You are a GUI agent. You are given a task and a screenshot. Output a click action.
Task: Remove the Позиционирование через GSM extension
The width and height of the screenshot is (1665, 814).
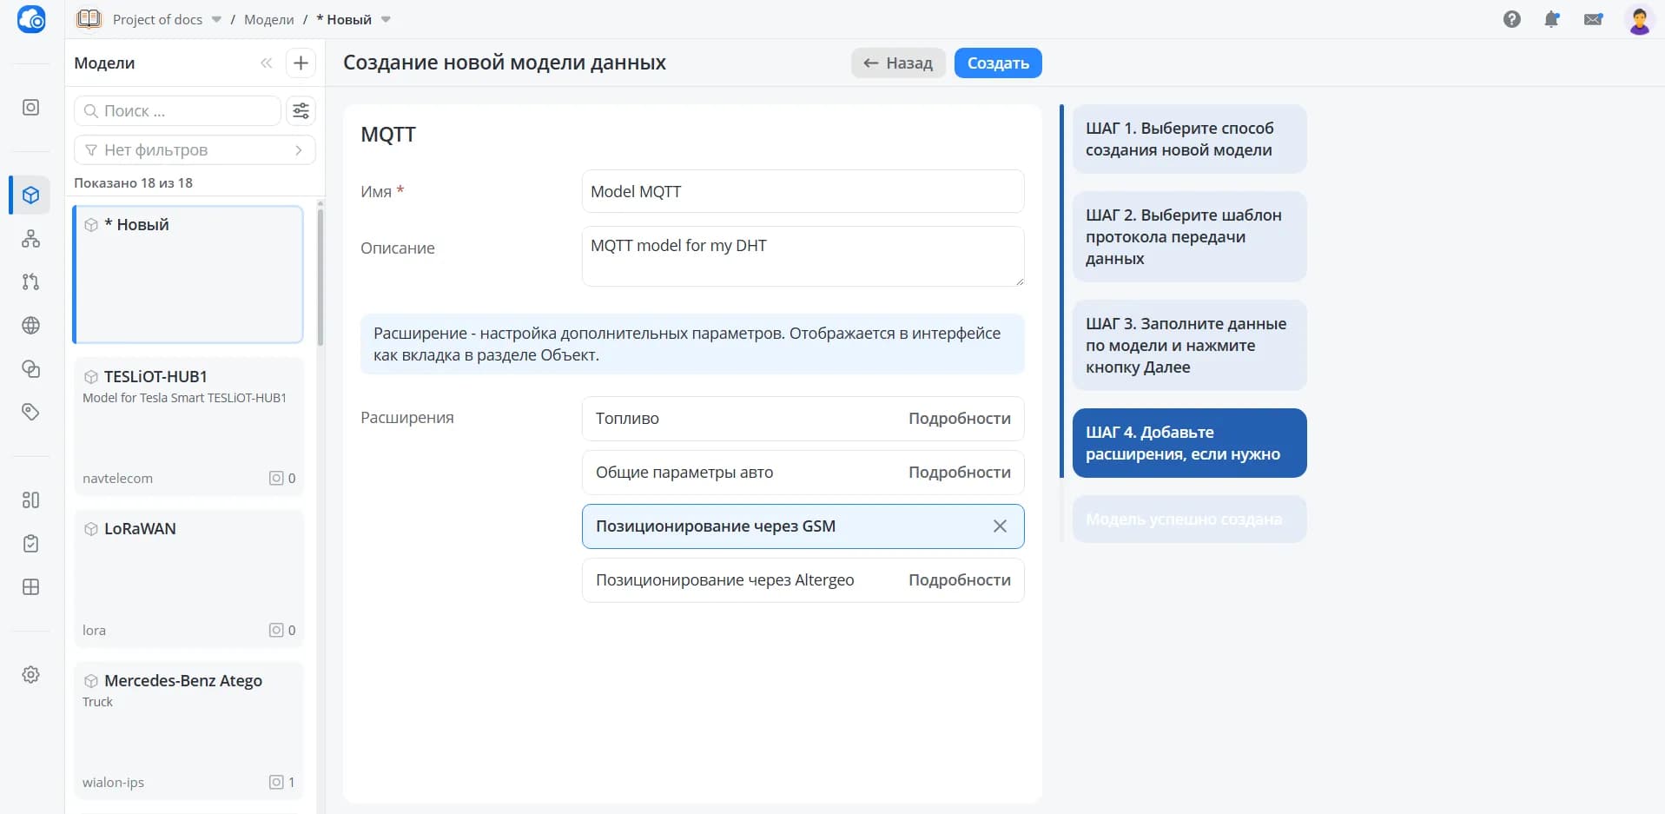tap(1000, 526)
